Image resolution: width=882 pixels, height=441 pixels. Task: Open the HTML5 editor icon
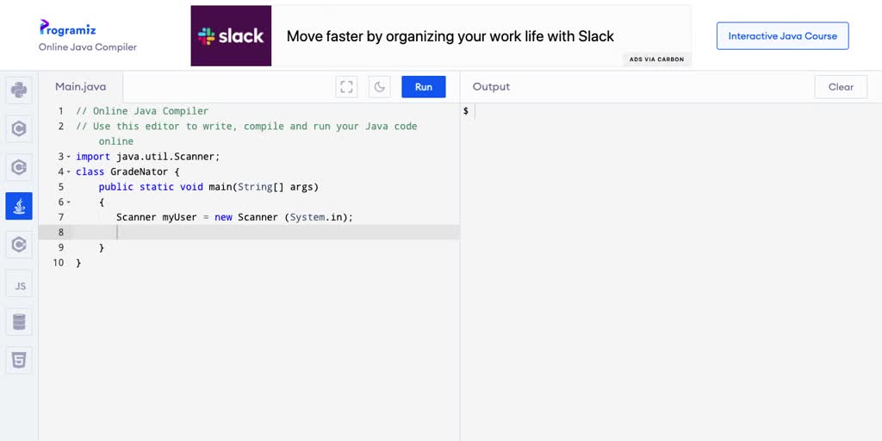[x=19, y=360]
